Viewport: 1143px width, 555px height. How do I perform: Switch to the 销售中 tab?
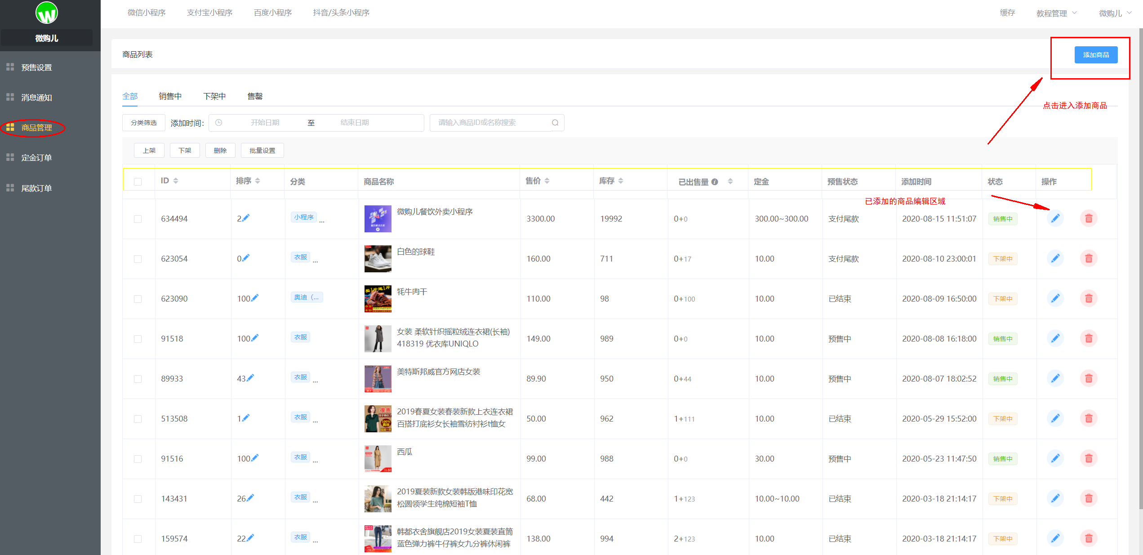(x=170, y=96)
